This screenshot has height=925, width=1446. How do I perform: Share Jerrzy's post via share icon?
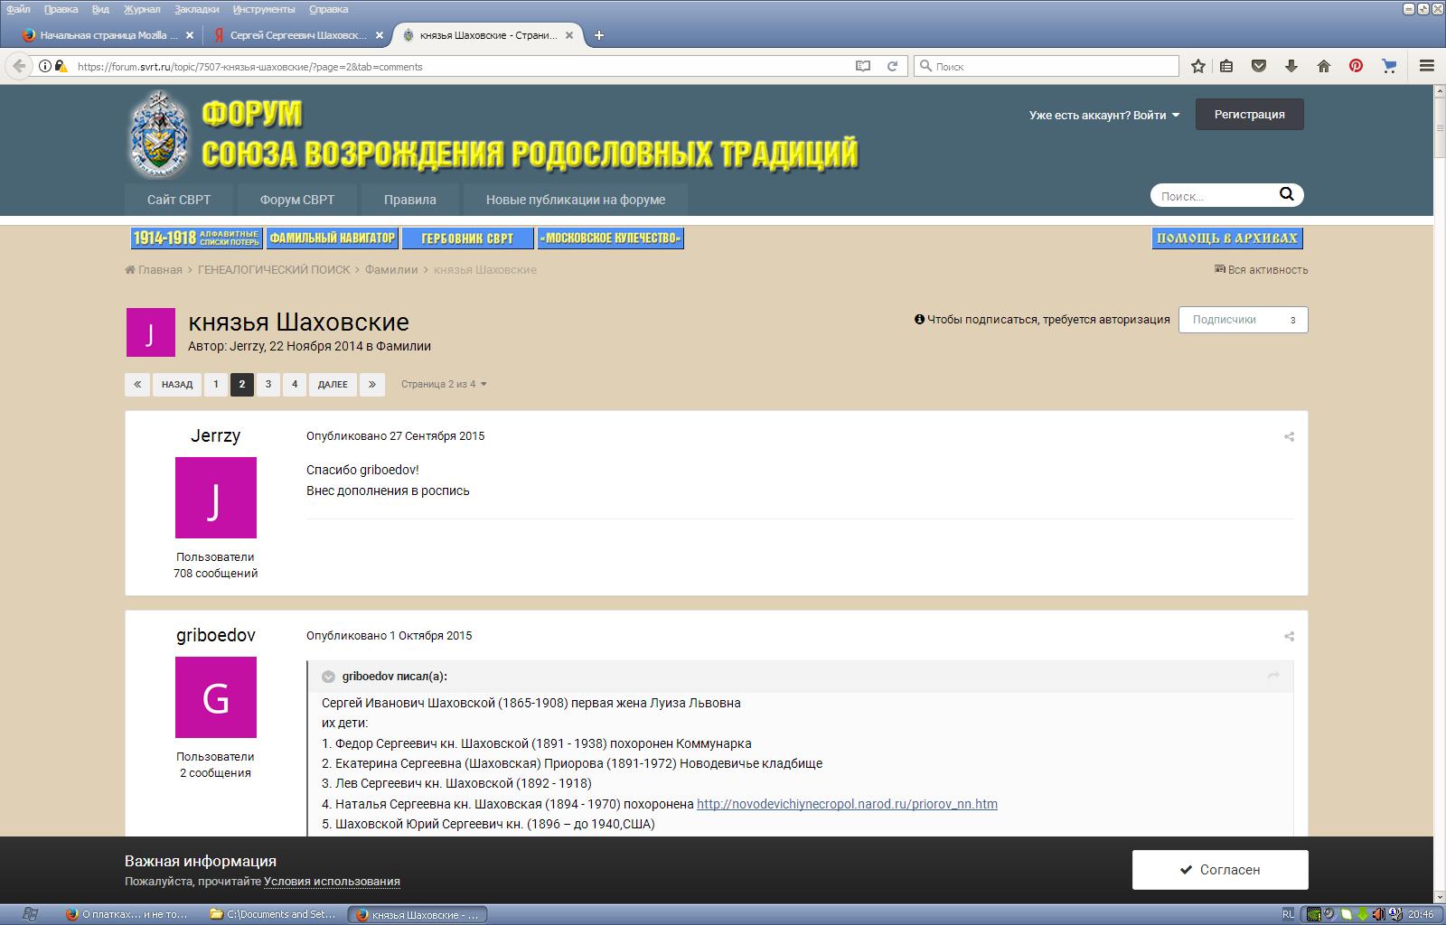click(1289, 437)
